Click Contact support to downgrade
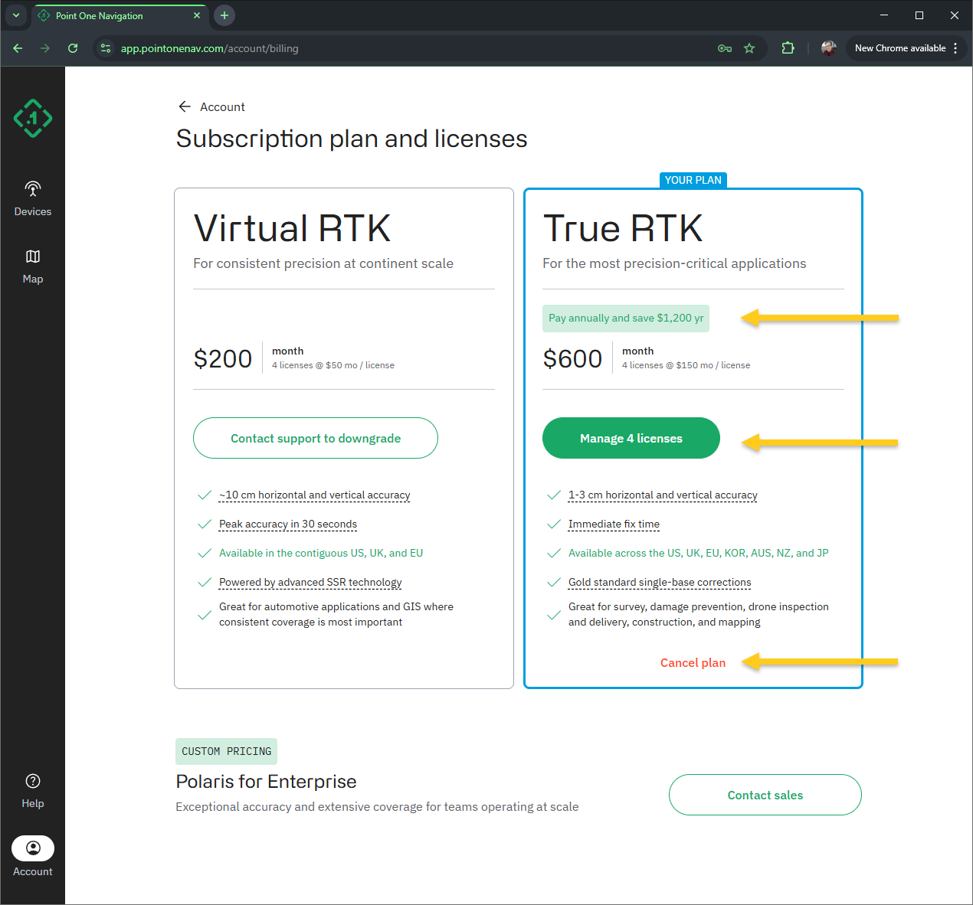This screenshot has width=973, height=905. pyautogui.click(x=316, y=438)
